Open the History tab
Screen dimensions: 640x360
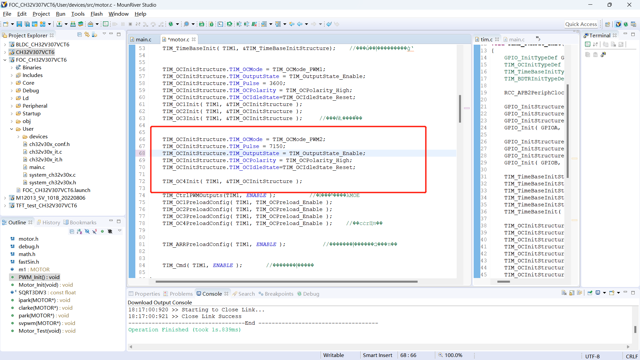(48, 222)
